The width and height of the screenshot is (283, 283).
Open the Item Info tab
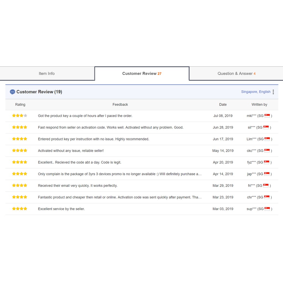tap(47, 74)
